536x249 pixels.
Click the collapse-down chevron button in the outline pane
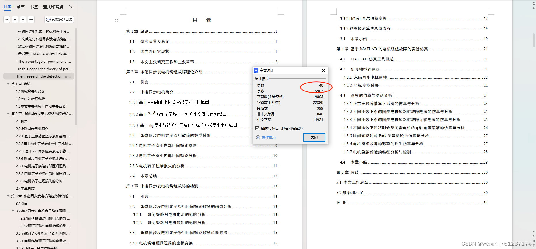(x=7, y=20)
